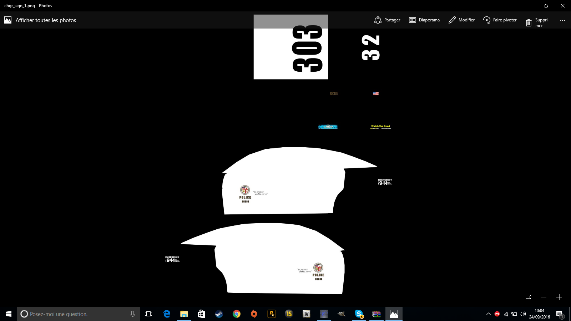The height and width of the screenshot is (321, 571).
Task: Activate the Cortana microphone icon
Action: [x=132, y=314]
